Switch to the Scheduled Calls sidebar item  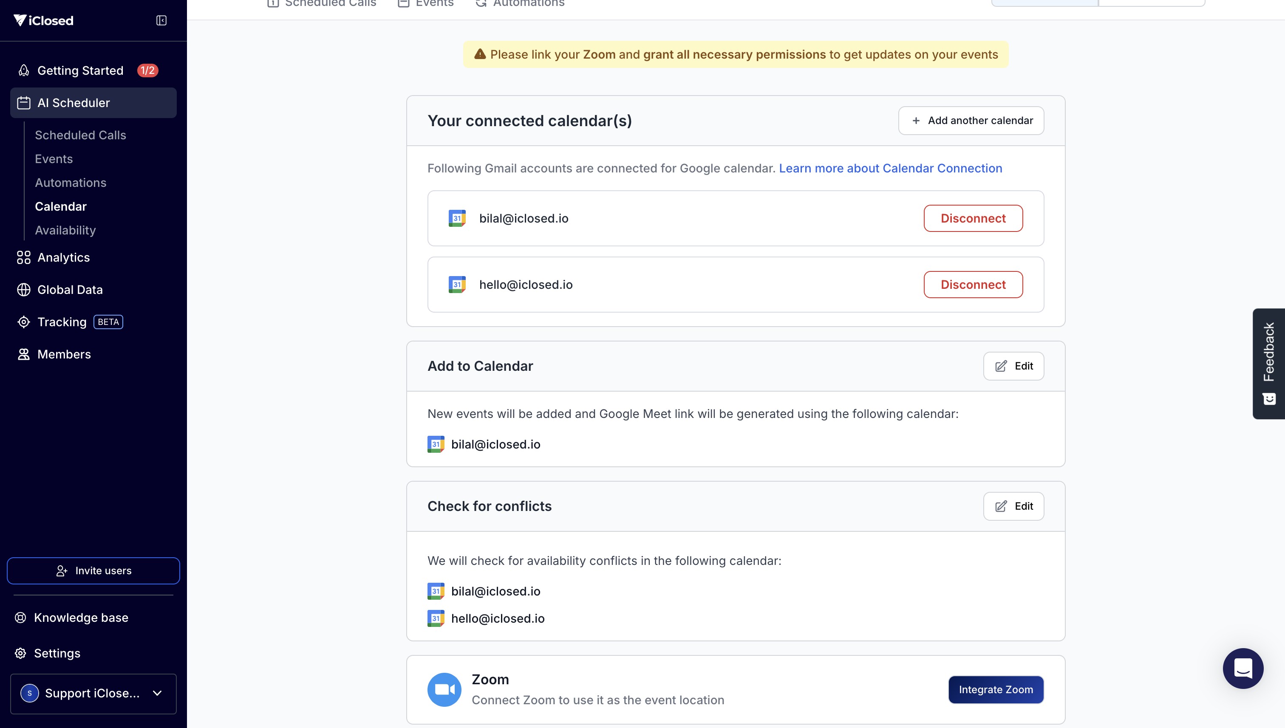80,135
